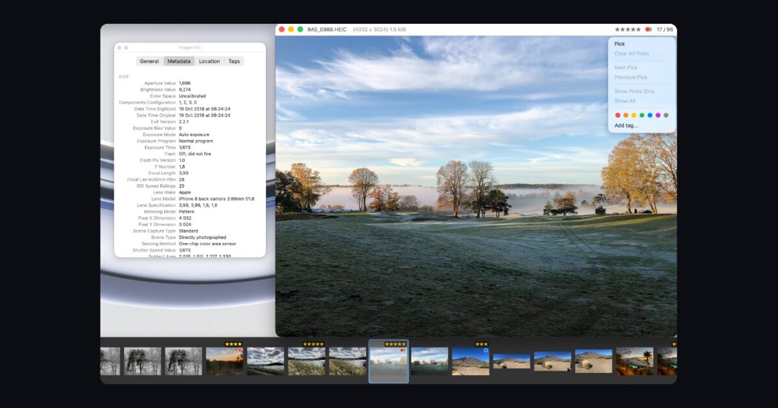This screenshot has width=778, height=408.
Task: Select Clear All Picks menu entry
Action: [x=631, y=54]
